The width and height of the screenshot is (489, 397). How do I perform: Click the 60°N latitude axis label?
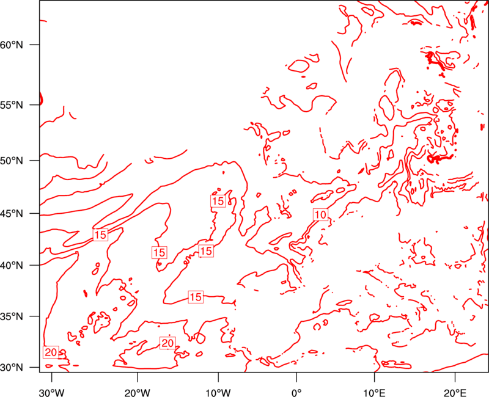12,45
